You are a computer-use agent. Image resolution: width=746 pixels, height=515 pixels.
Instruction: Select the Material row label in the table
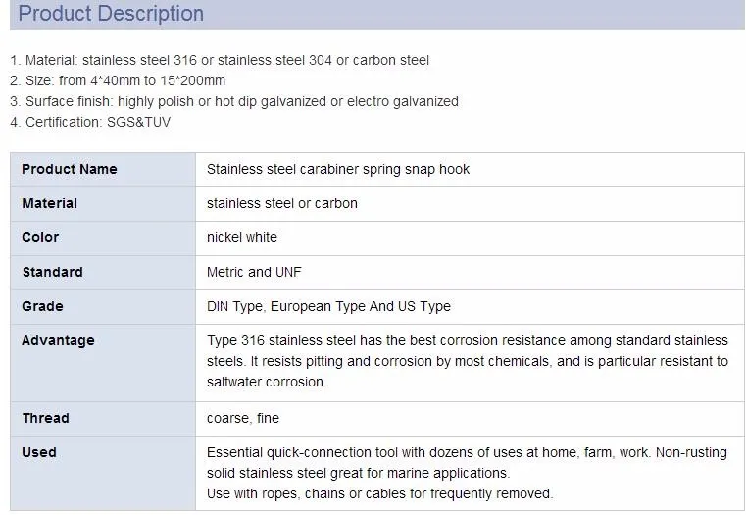pos(50,203)
